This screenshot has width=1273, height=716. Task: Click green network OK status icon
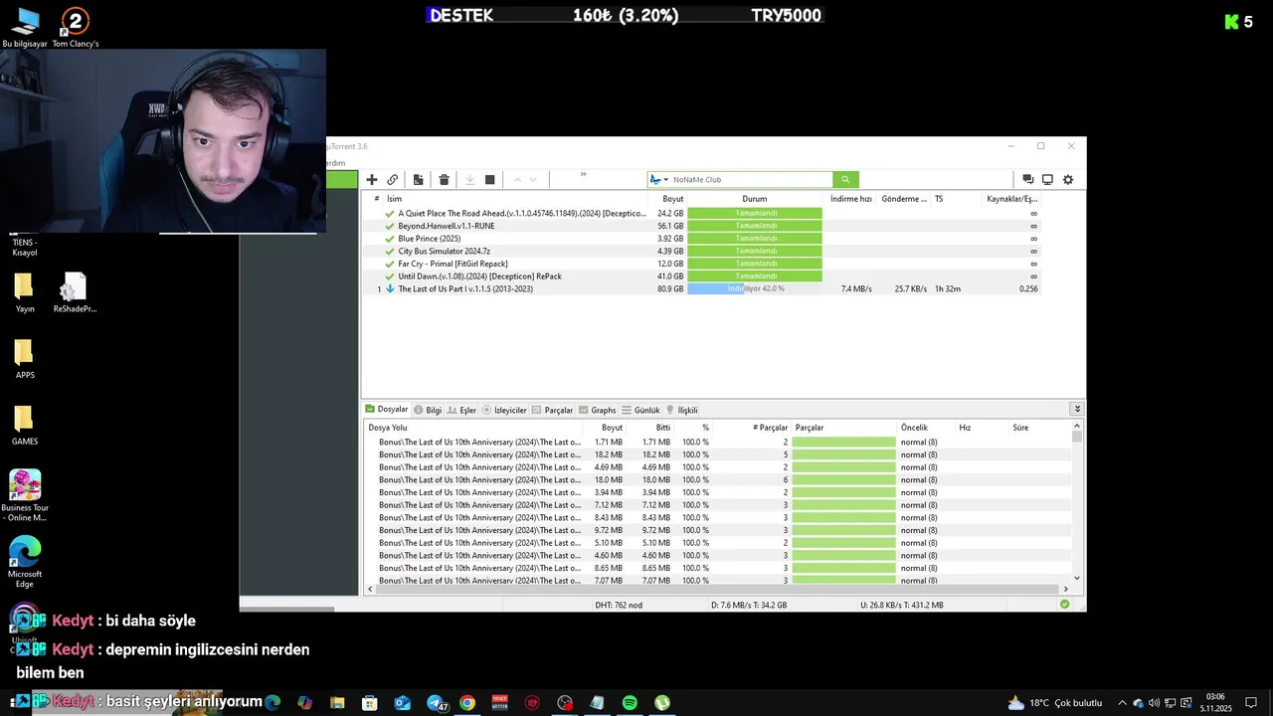point(1065,605)
